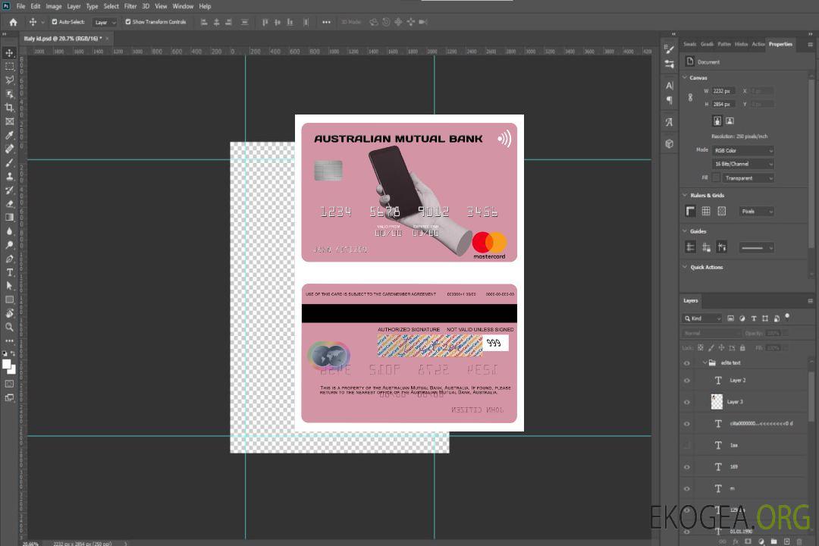Open the Brush Settings panel icon
The image size is (819, 546).
670,49
